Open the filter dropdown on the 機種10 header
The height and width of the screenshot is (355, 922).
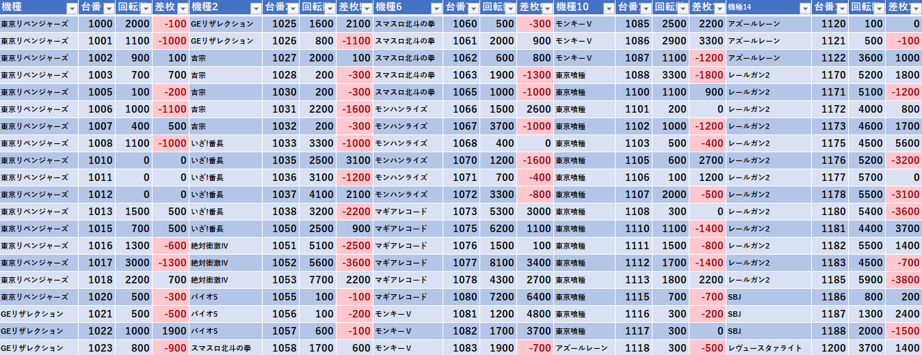click(608, 8)
